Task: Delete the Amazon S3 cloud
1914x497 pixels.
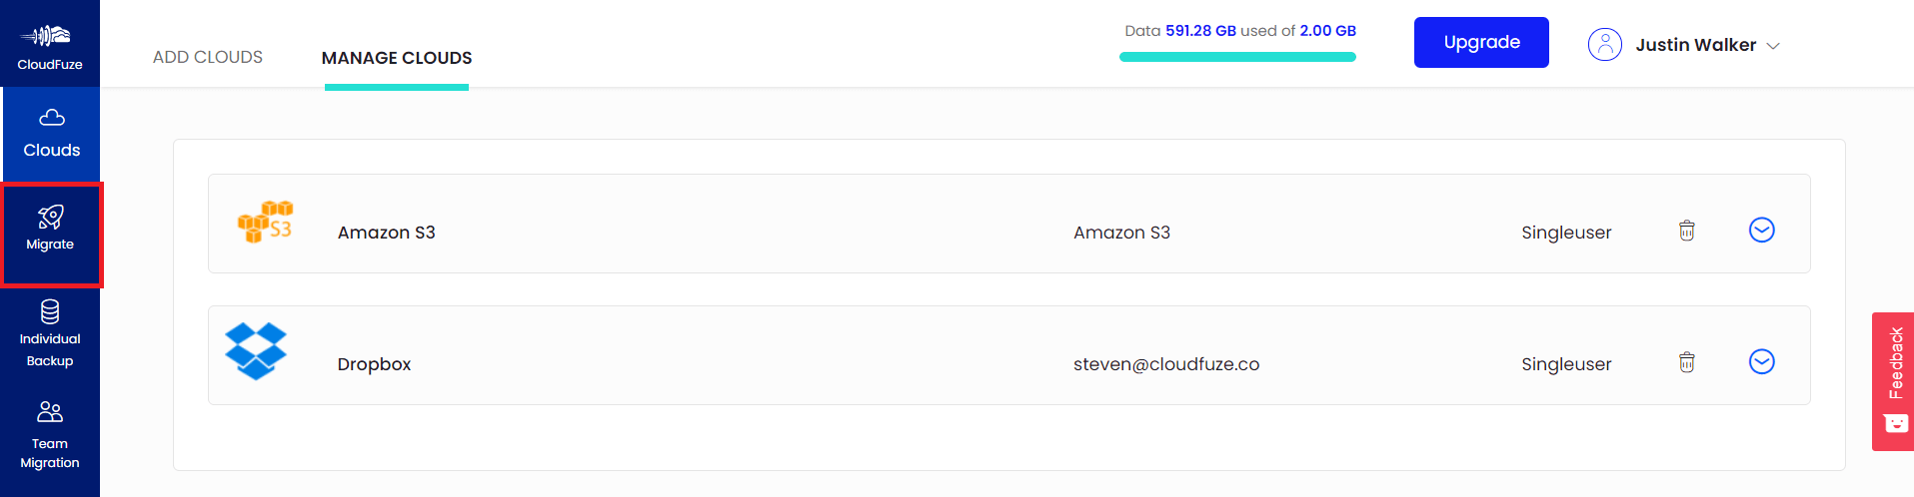Action: 1686,231
